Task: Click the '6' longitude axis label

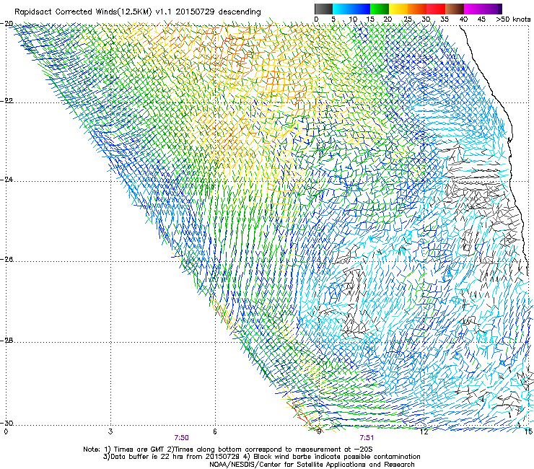Action: click(215, 432)
